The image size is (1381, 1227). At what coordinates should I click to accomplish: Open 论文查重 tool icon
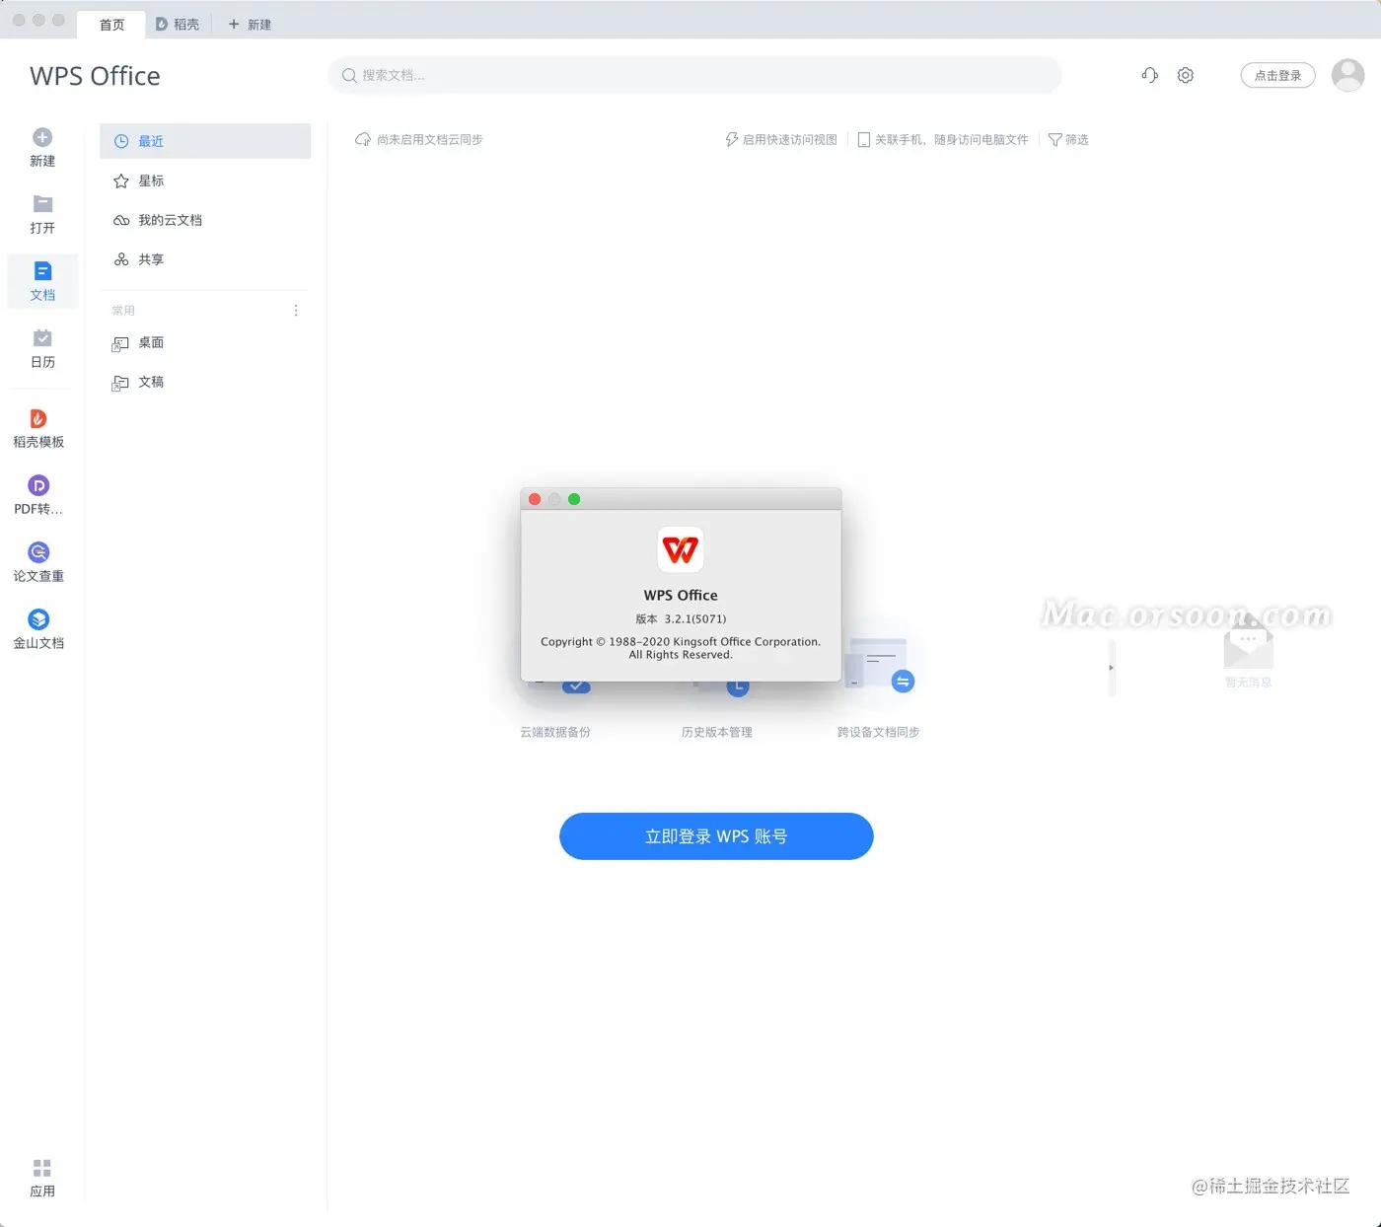point(38,552)
